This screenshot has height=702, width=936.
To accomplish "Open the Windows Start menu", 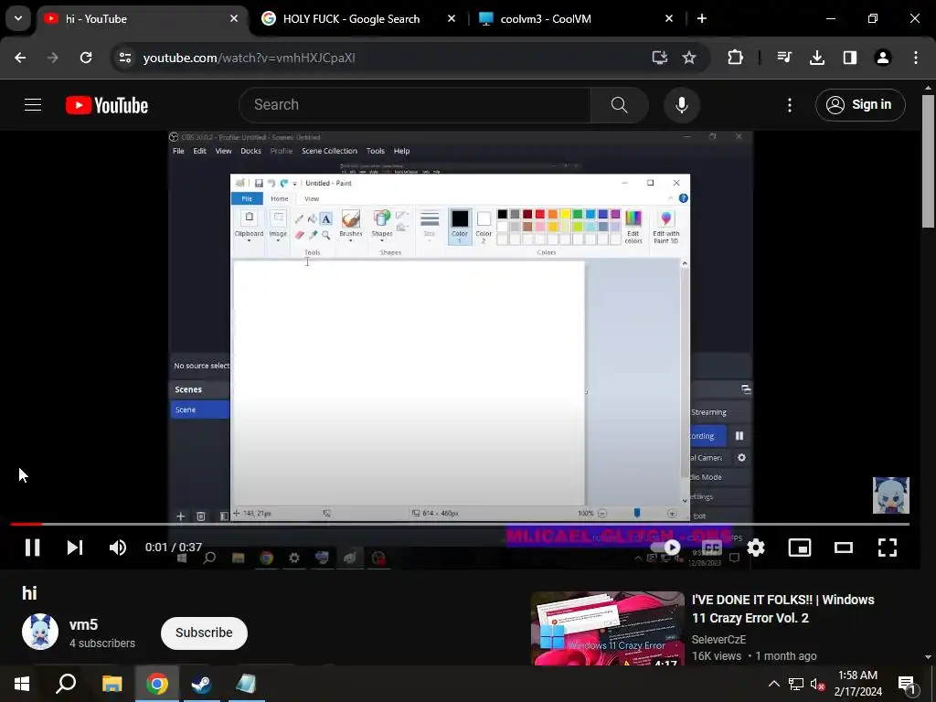I will click(x=22, y=684).
